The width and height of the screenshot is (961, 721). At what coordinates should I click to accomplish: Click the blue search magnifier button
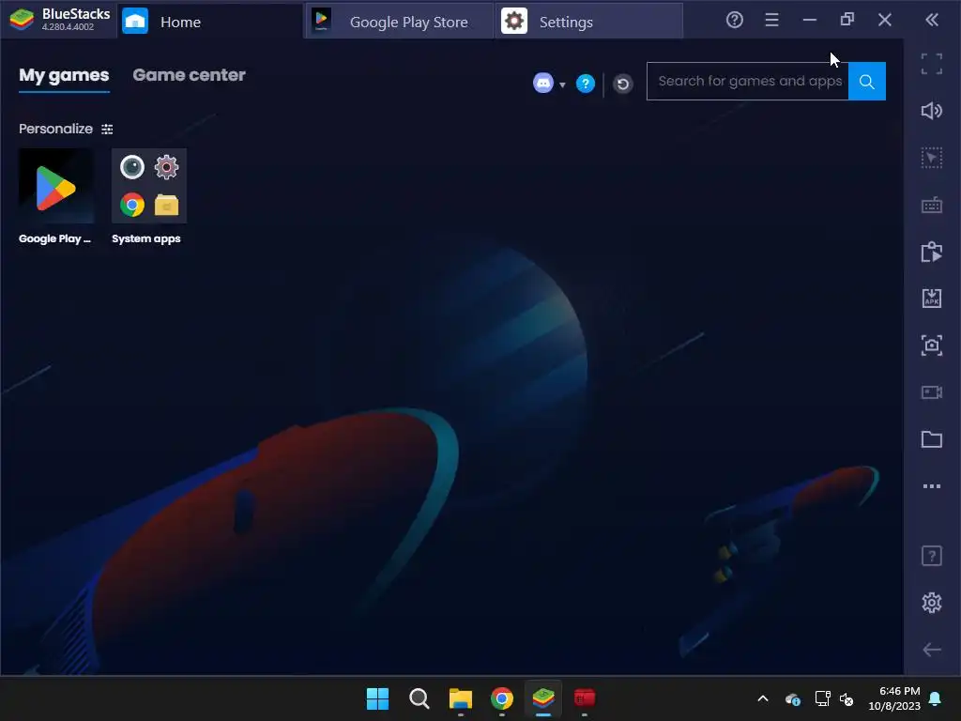coord(866,81)
